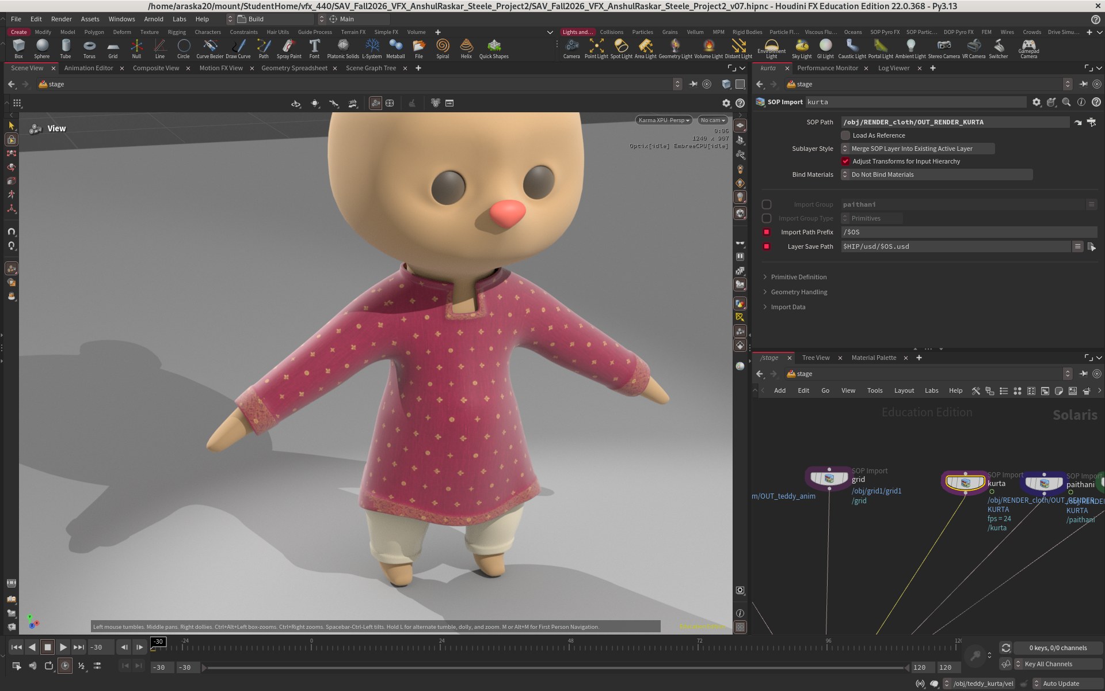Create an Environment Light
The image size is (1105, 691).
[x=771, y=48]
